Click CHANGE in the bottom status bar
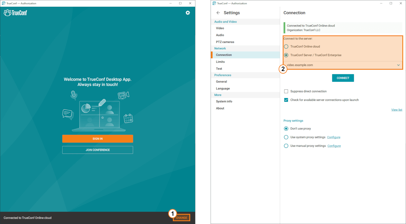The image size is (406, 224). click(x=181, y=218)
